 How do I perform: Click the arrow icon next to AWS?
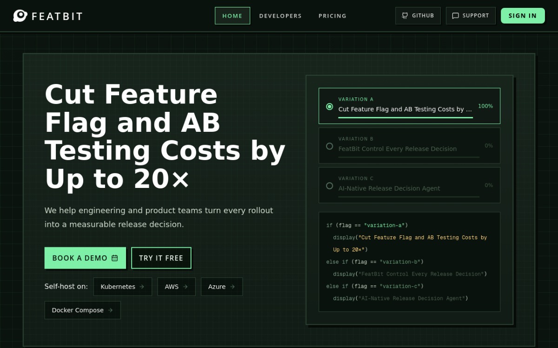(x=185, y=287)
